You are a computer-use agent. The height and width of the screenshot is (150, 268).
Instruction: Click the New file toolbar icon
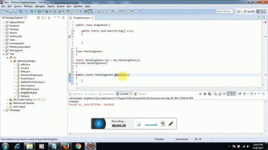(x=3, y=11)
